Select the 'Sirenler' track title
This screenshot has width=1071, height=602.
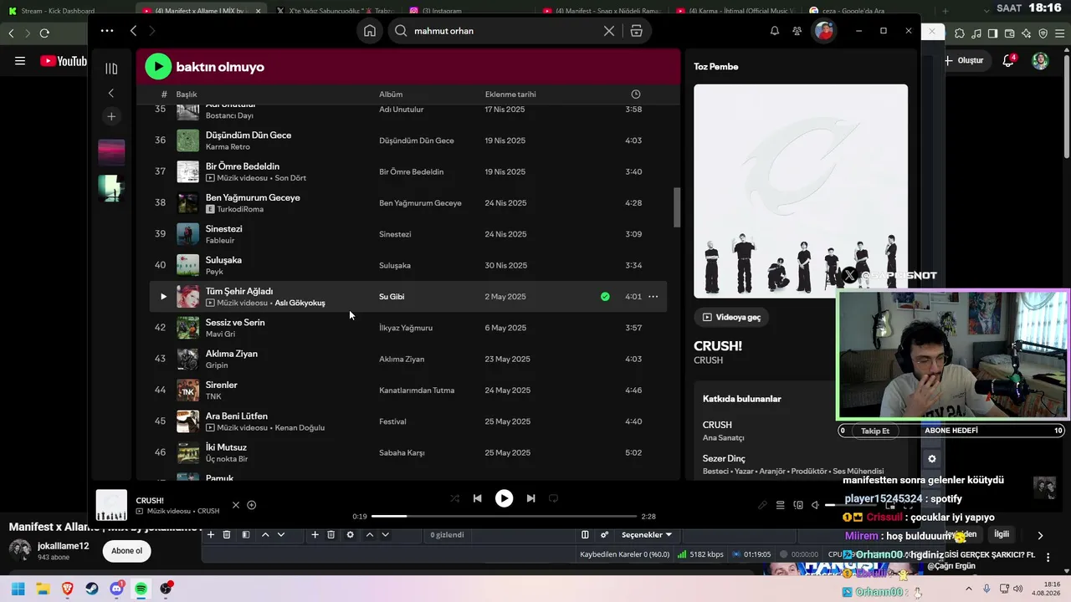coord(222,385)
